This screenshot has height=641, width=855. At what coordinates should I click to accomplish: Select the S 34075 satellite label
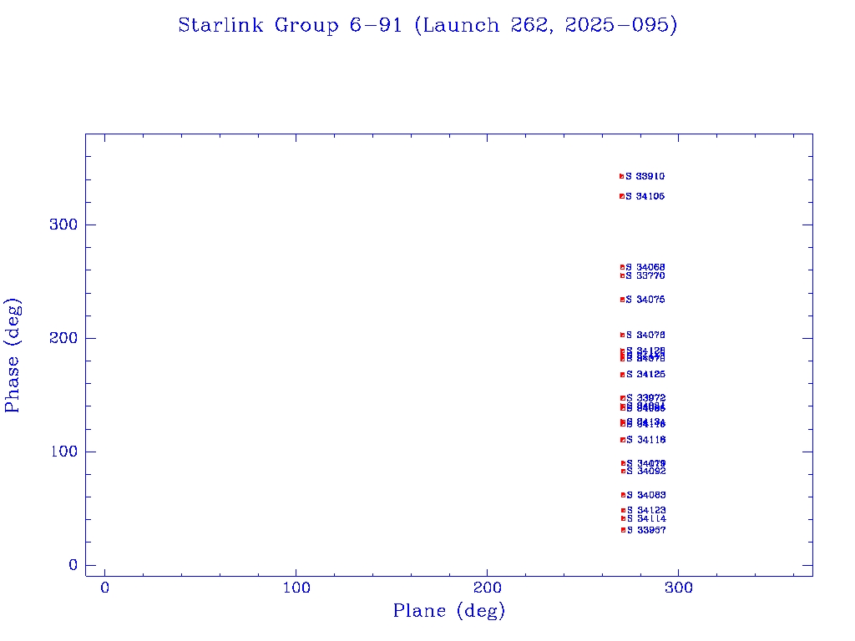point(645,300)
